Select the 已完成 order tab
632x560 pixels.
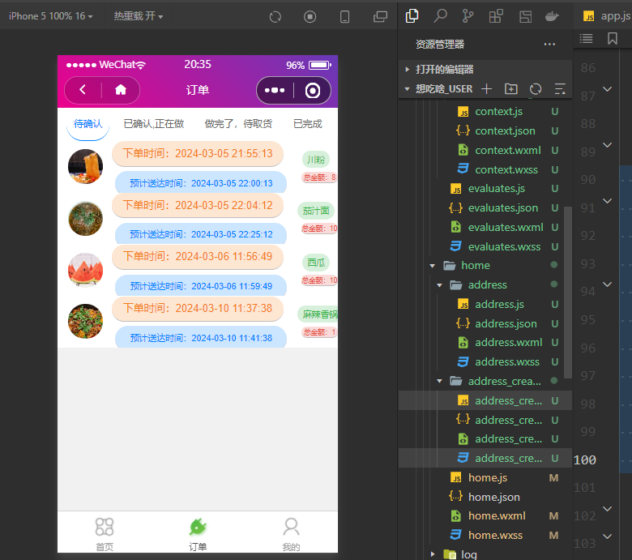click(x=308, y=124)
